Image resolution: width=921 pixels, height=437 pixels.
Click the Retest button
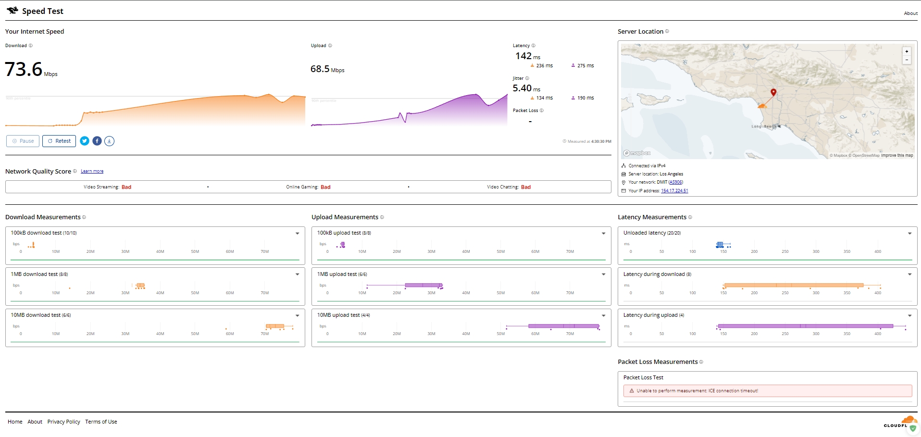coord(59,141)
